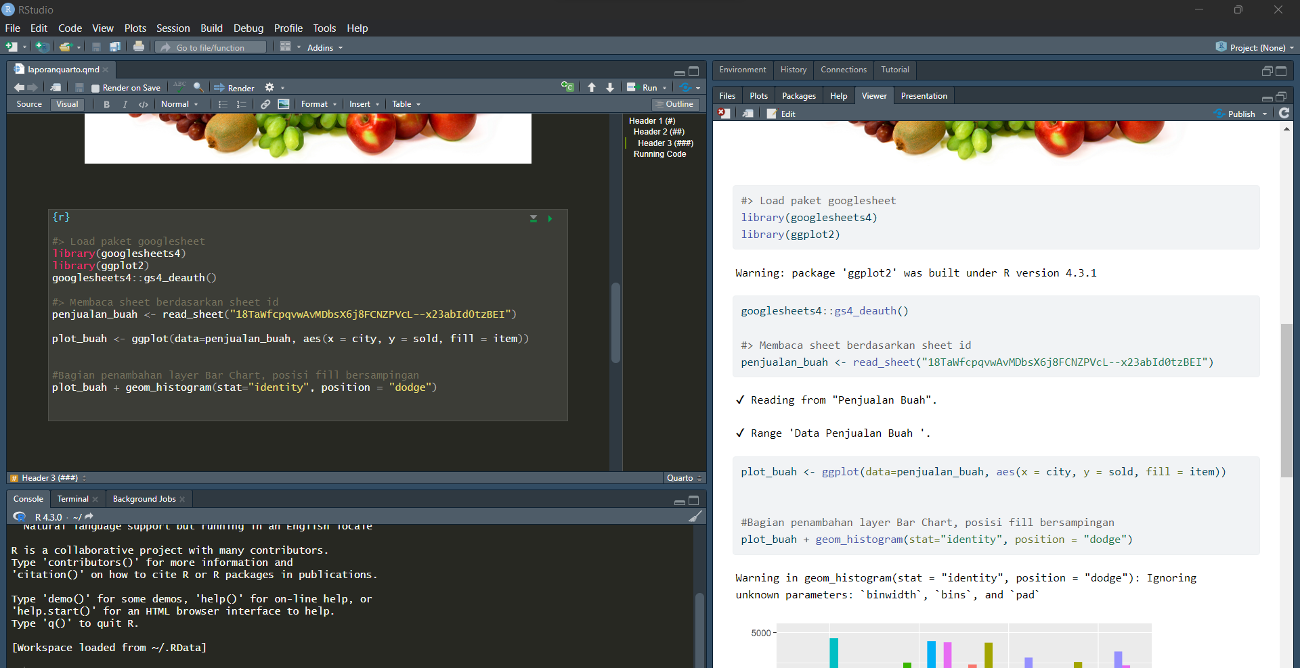The image size is (1300, 668).
Task: Refresh the Viewer pane
Action: [x=1284, y=113]
